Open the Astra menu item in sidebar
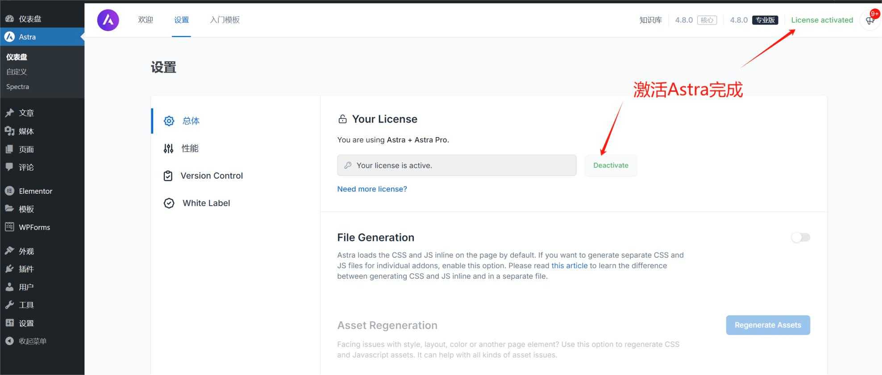This screenshot has width=882, height=375. point(42,37)
